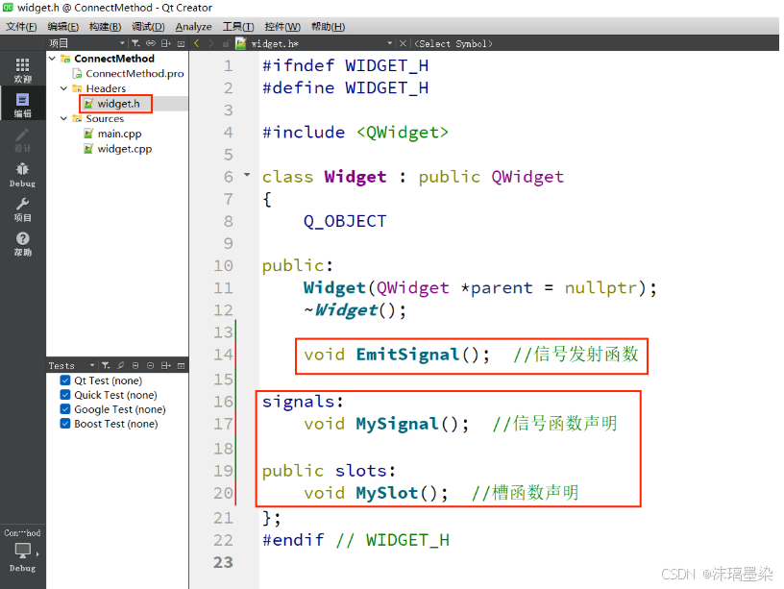This screenshot has width=784, height=589.
Task: Split the Tests panel view
Action: [x=166, y=365]
